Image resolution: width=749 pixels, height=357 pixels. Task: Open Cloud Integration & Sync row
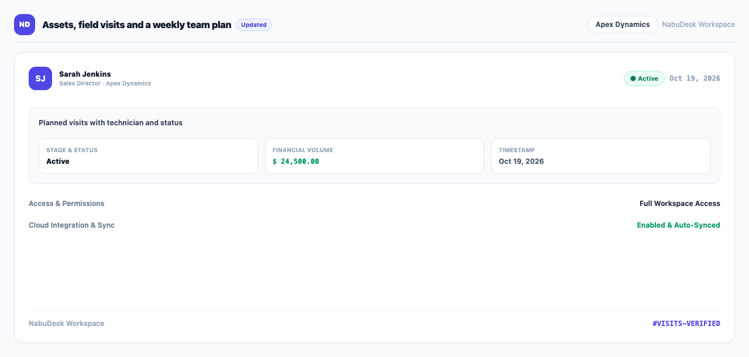tap(374, 225)
